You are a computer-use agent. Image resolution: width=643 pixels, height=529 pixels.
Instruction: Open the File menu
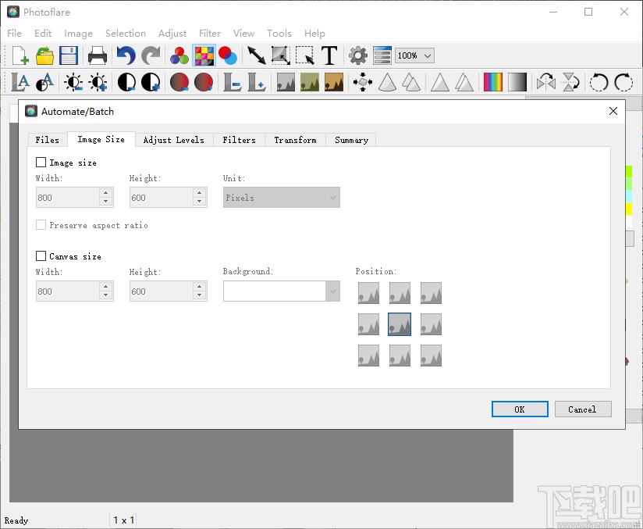[14, 34]
